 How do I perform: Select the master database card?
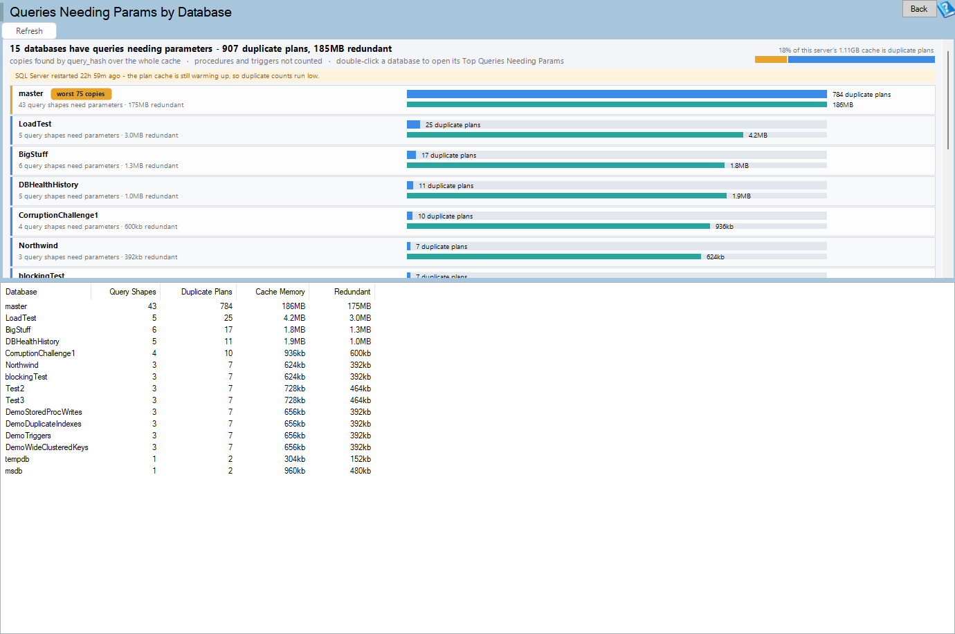473,100
